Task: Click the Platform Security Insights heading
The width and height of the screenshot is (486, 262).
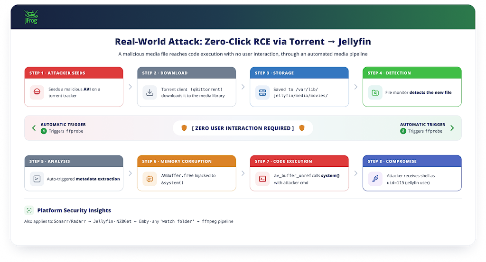Action: pyautogui.click(x=74, y=210)
